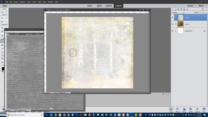Select the Brush tool
This screenshot has height=117, width=208.
(x=2, y=41)
